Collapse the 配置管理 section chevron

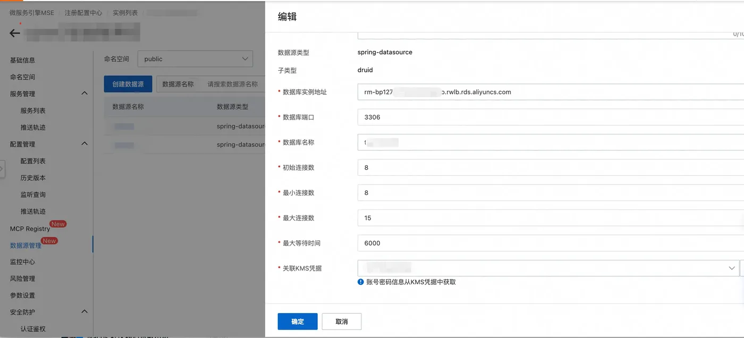(84, 144)
